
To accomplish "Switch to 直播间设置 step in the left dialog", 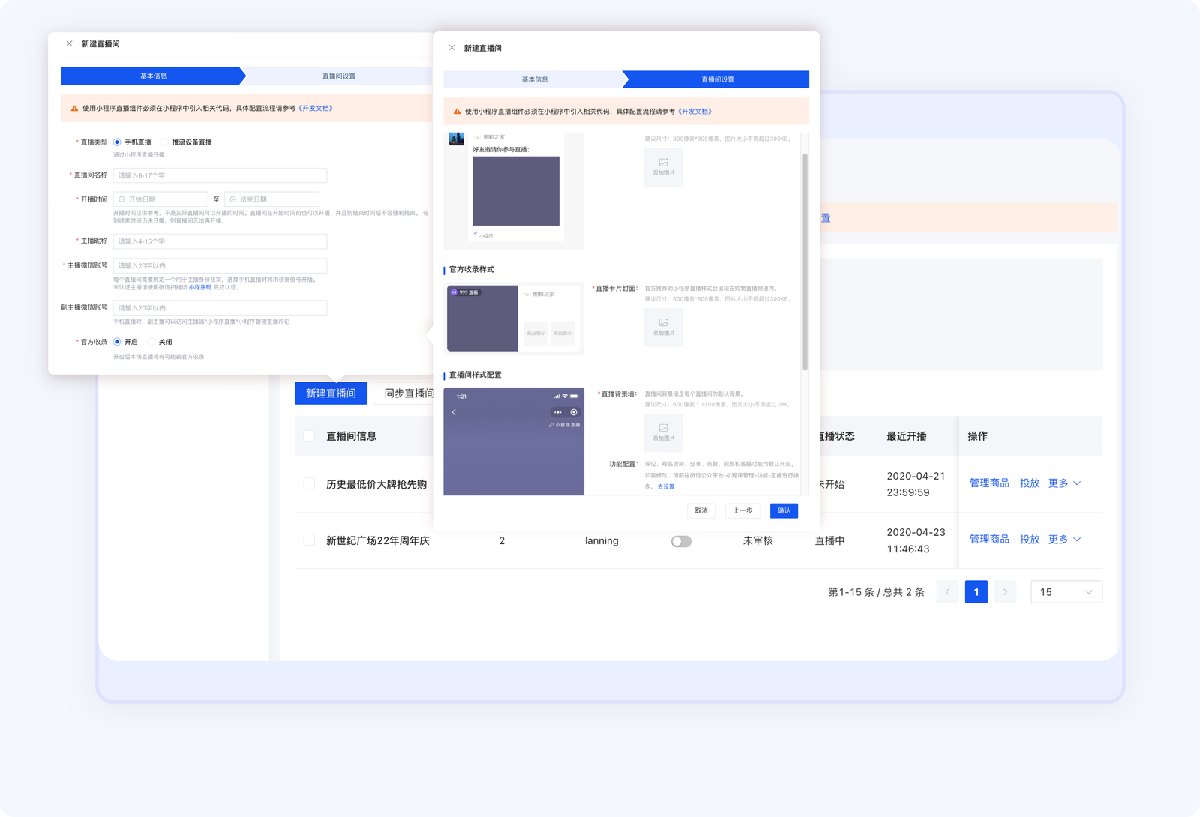I will point(339,76).
